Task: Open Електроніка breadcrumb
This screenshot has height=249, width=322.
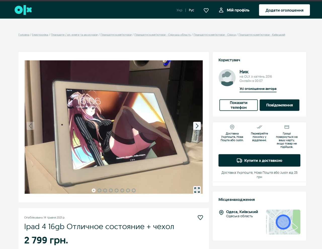Action: point(40,35)
